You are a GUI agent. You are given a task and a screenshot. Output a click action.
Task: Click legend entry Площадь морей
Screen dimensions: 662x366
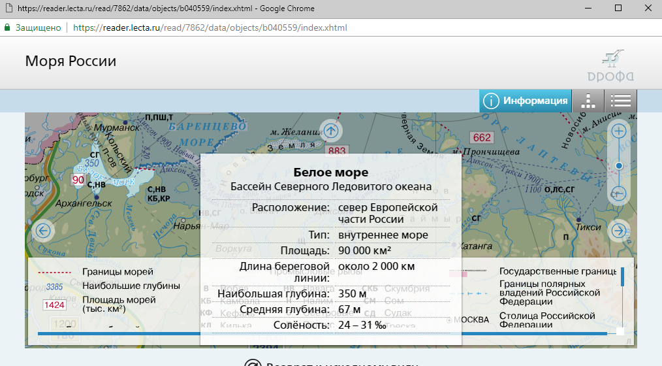tap(119, 305)
